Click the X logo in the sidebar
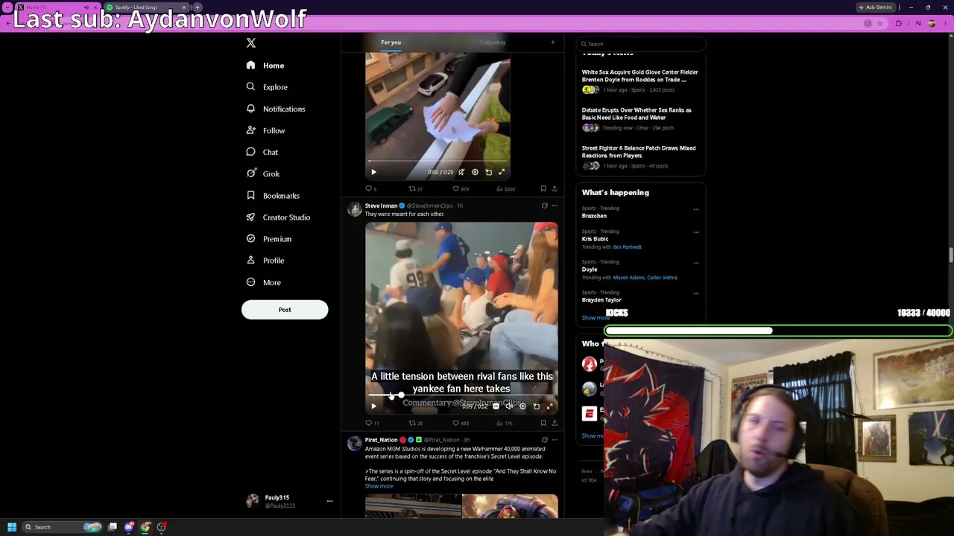Image resolution: width=954 pixels, height=536 pixels. point(251,43)
